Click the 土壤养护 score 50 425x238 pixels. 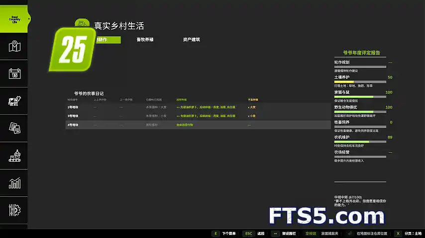[390, 77]
